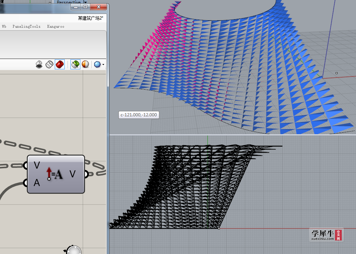Image resolution: width=356 pixels, height=254 pixels.
Task: Open the Wb tab
Action: tap(4, 27)
